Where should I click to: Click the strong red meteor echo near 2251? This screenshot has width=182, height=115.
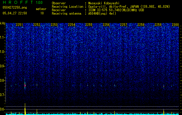tap(25, 85)
